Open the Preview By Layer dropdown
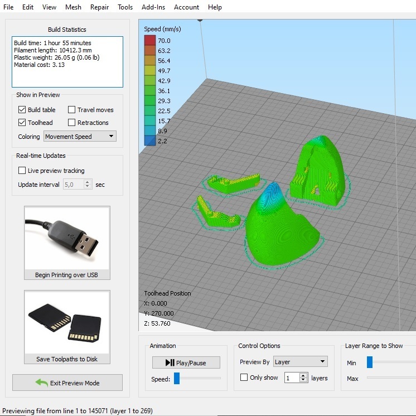This screenshot has height=416, width=416. pyautogui.click(x=301, y=361)
